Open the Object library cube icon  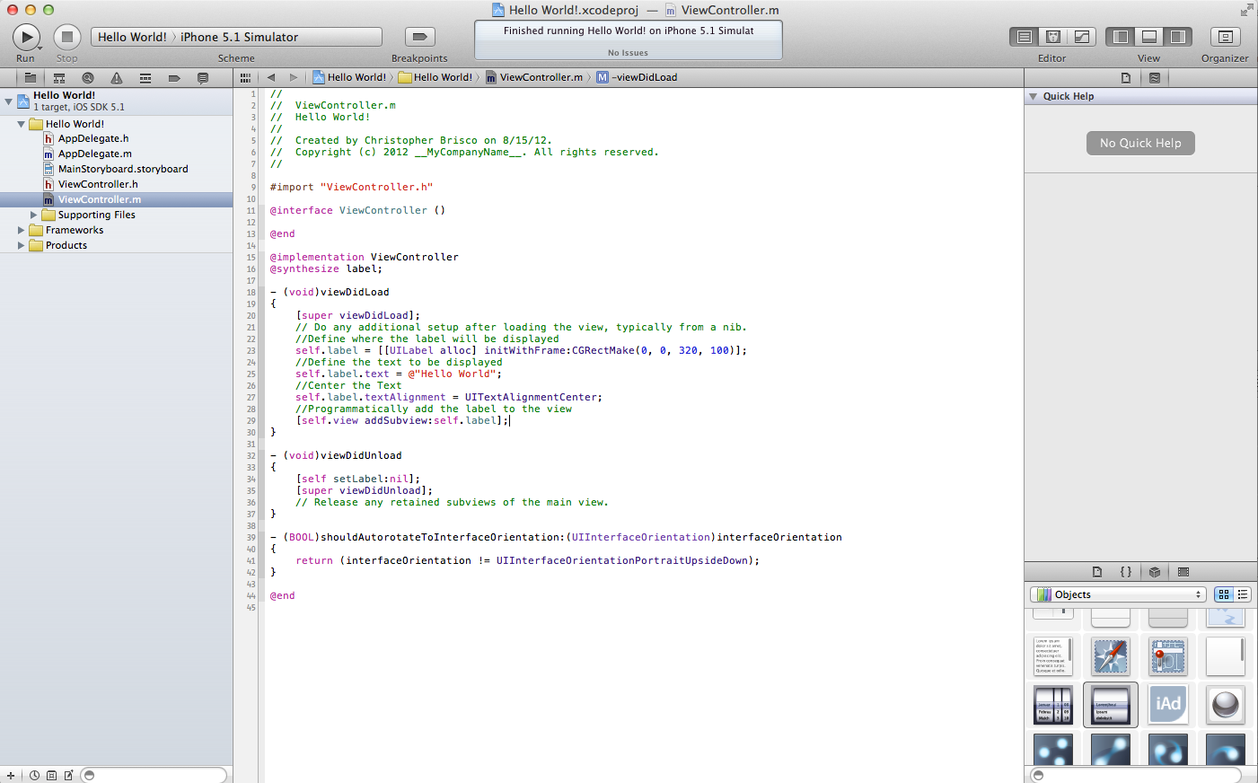[1155, 572]
